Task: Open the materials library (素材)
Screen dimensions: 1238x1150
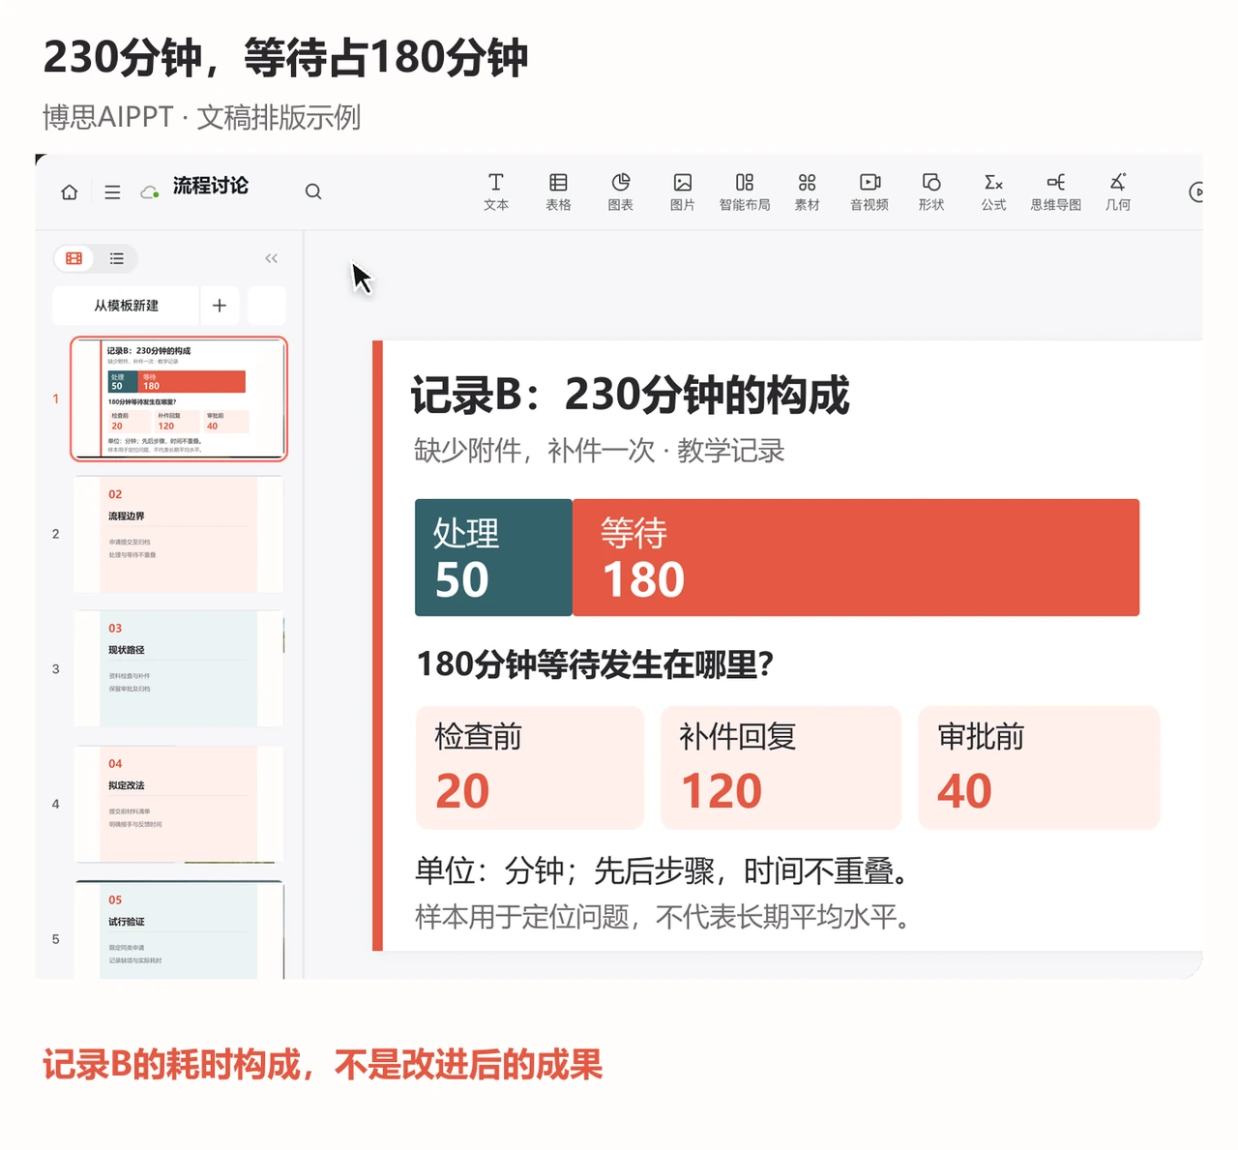Action: pos(807,192)
